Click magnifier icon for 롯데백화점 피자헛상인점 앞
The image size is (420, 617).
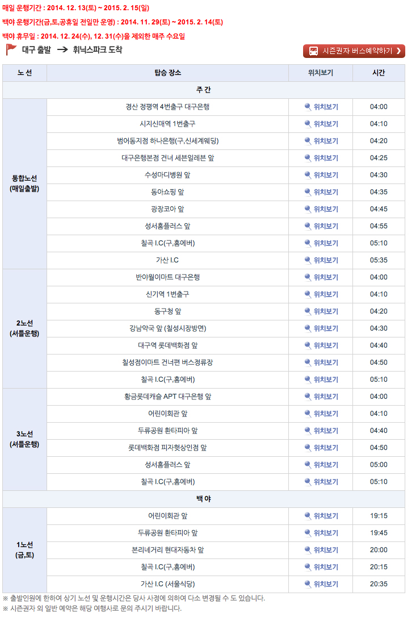click(308, 447)
